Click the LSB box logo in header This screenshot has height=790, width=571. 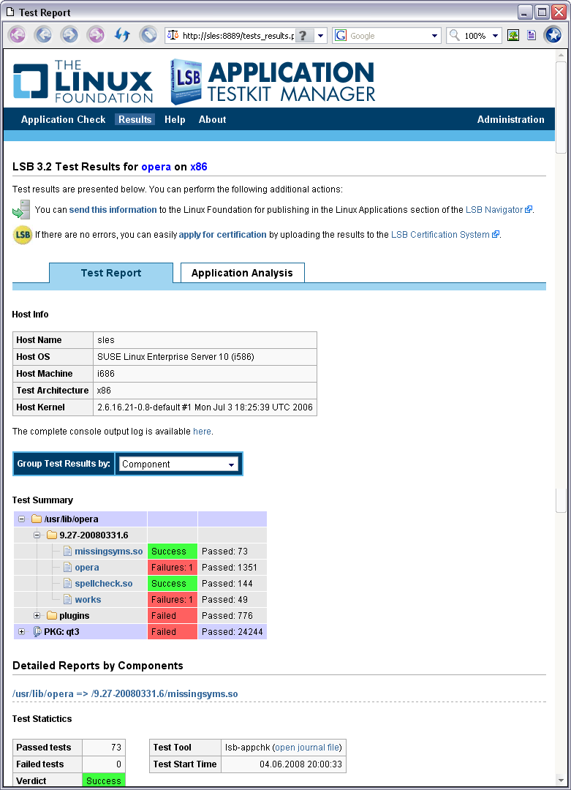point(186,82)
